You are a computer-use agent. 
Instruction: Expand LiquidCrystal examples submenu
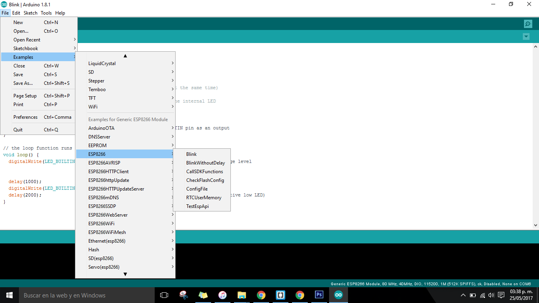(125, 64)
